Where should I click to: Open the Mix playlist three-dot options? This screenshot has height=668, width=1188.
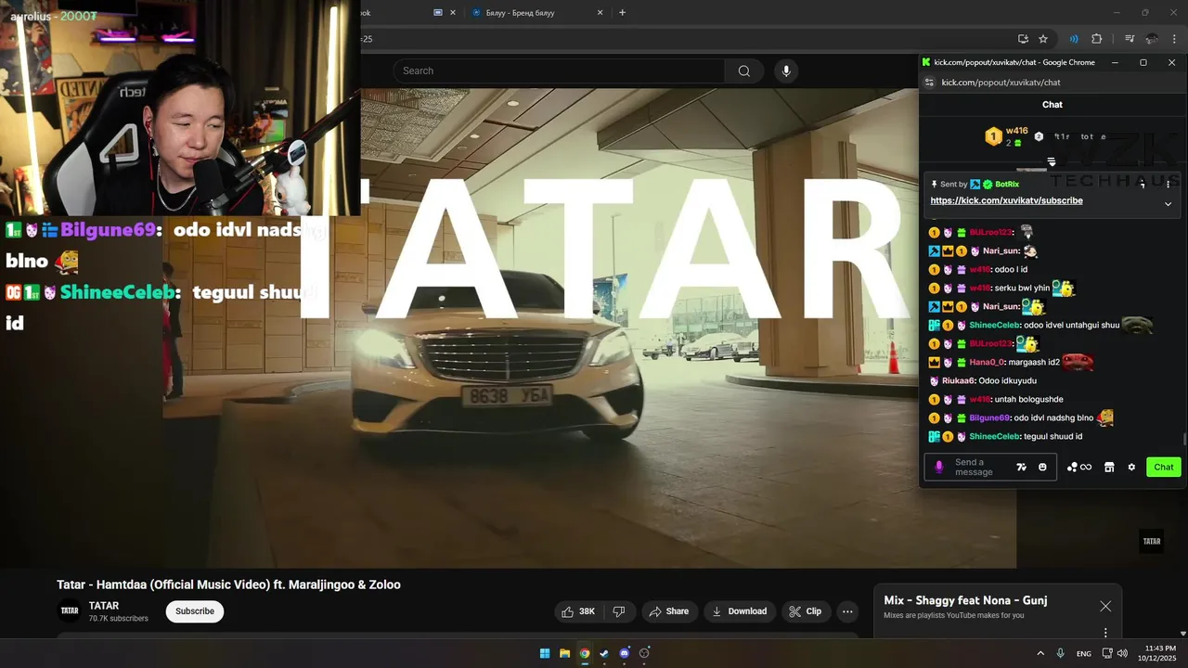click(x=1105, y=633)
